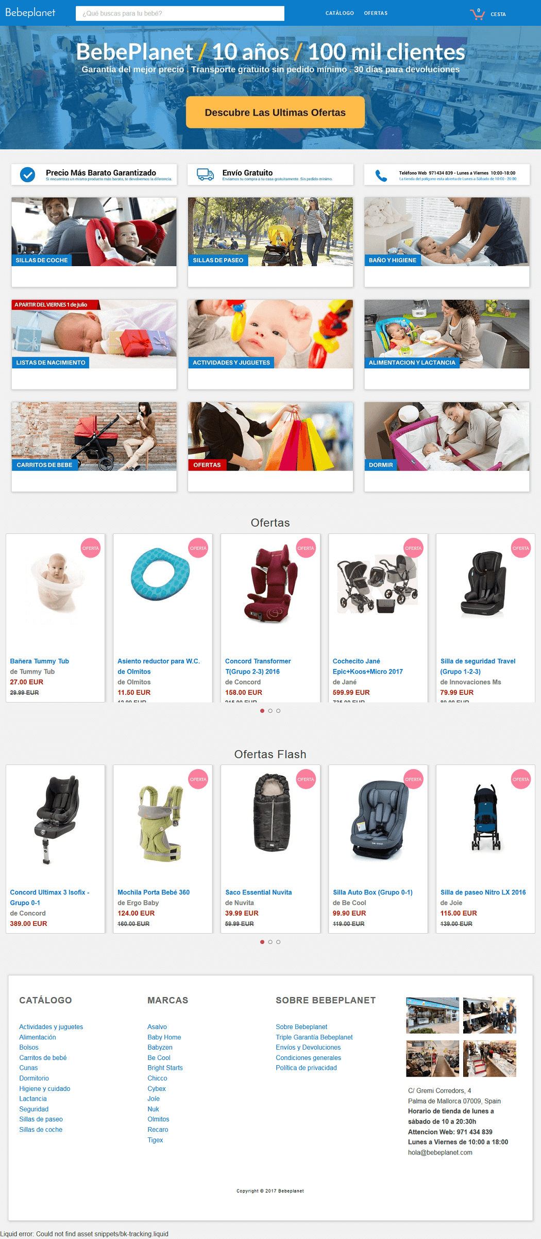Open the Sillas de paseo footer link
Image resolution: width=541 pixels, height=1239 pixels.
point(41,1119)
